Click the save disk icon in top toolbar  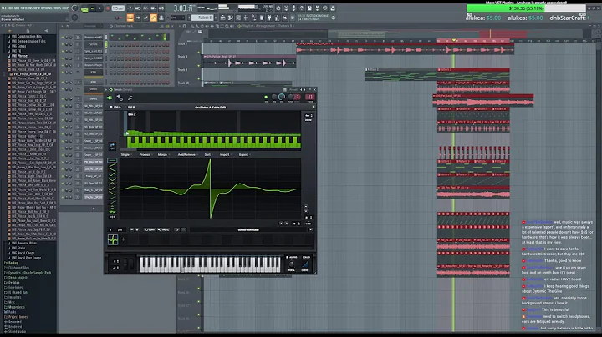click(x=309, y=8)
